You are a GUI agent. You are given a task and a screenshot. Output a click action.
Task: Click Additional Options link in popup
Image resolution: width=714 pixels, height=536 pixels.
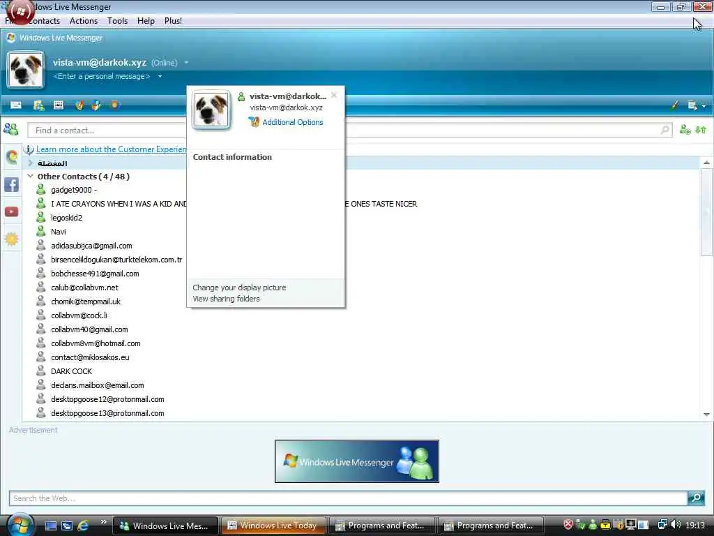[x=292, y=122]
